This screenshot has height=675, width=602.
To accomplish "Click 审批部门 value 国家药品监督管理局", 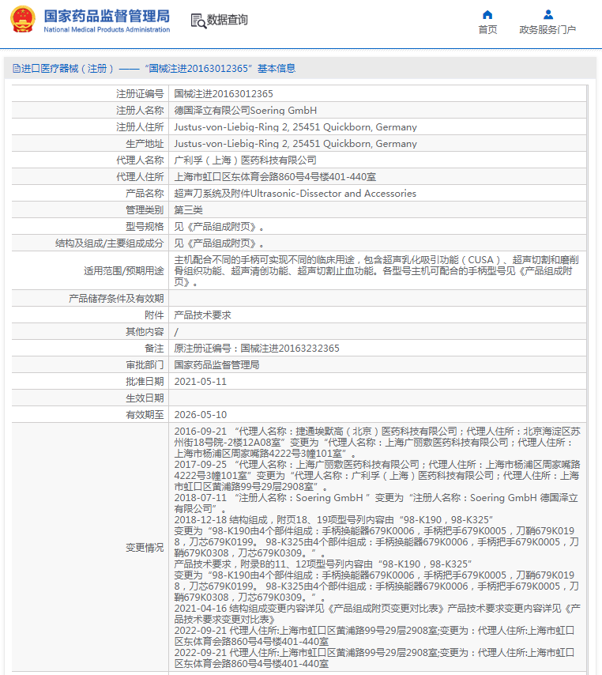I will [216, 364].
